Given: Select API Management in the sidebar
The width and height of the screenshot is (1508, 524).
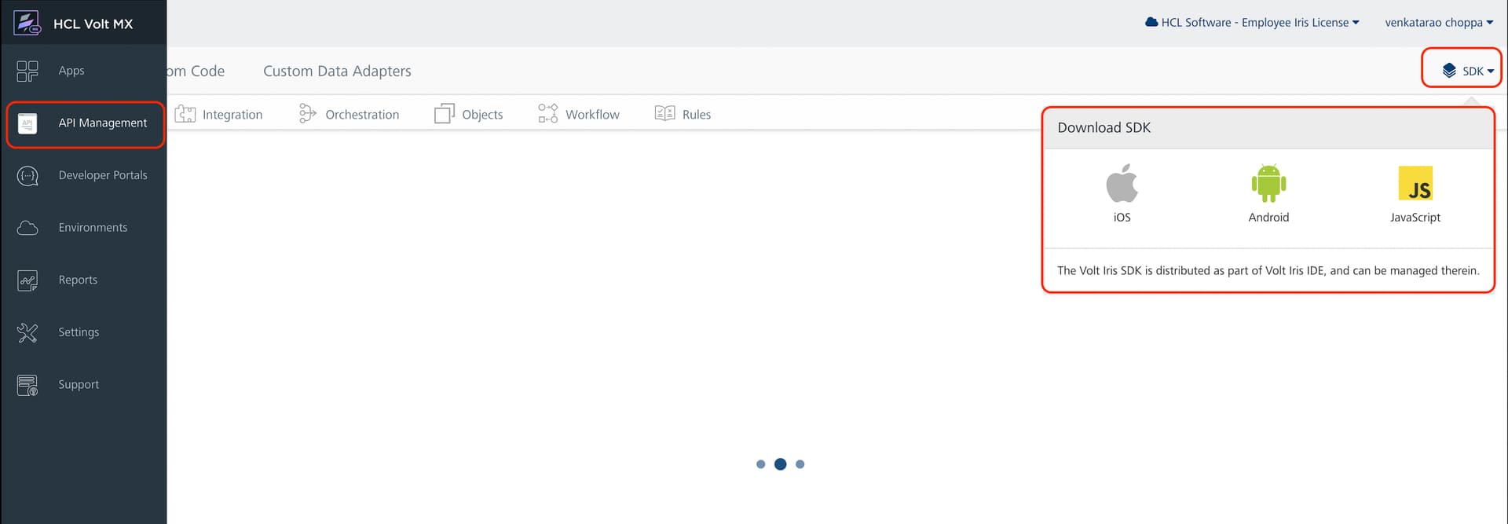Looking at the screenshot, I should [x=102, y=123].
